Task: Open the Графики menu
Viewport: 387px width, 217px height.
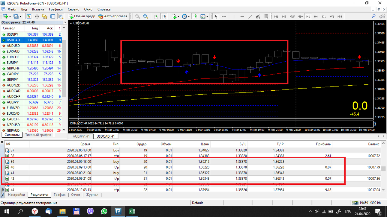Action: click(56, 9)
